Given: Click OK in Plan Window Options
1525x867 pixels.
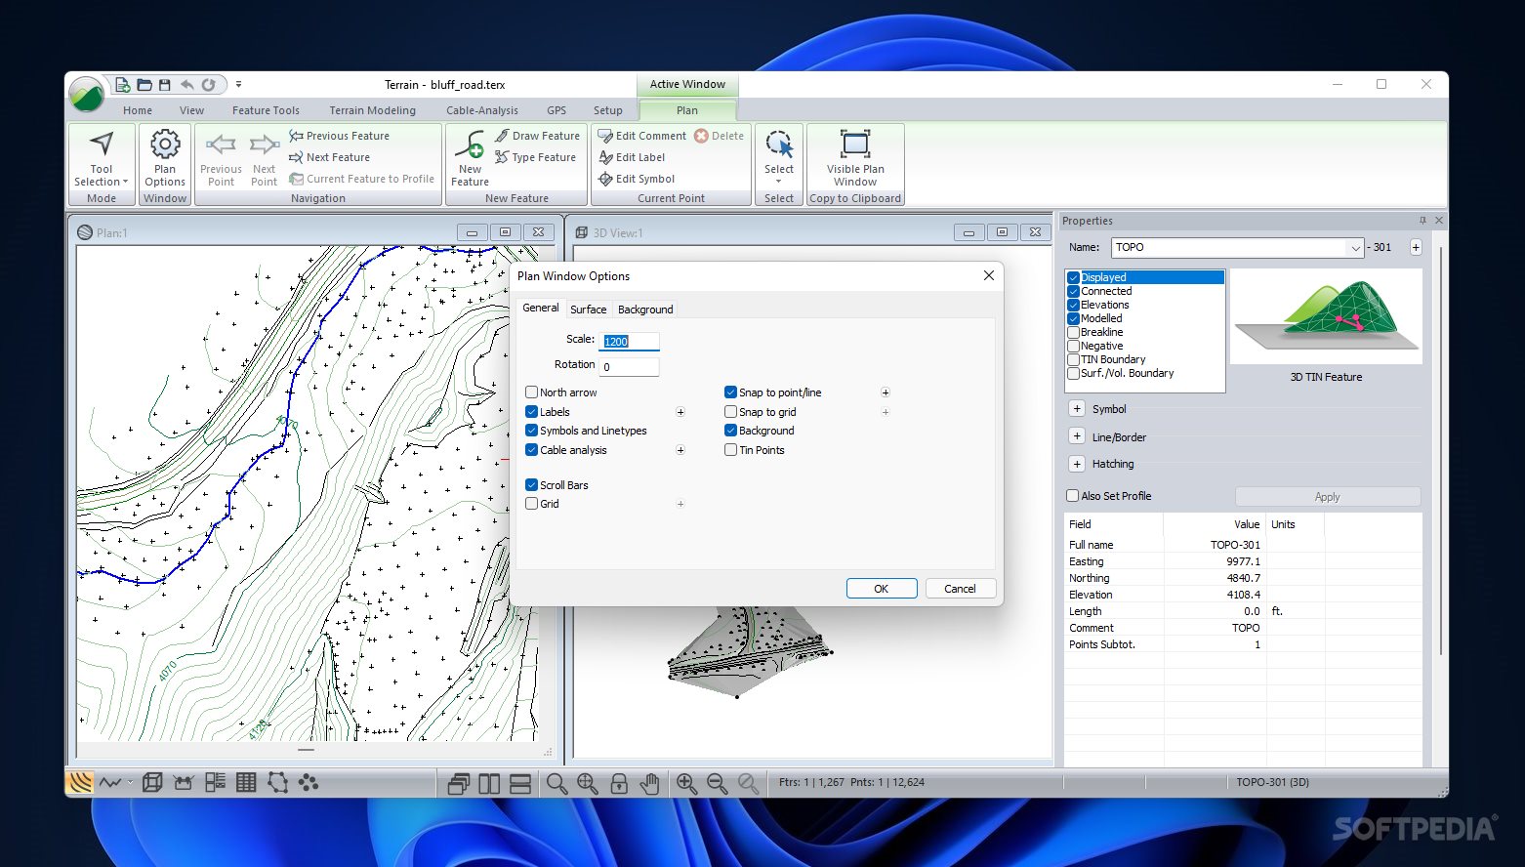Looking at the screenshot, I should coord(882,589).
